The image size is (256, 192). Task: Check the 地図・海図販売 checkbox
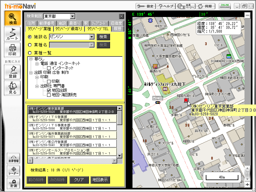pyautogui.click(x=49, y=95)
